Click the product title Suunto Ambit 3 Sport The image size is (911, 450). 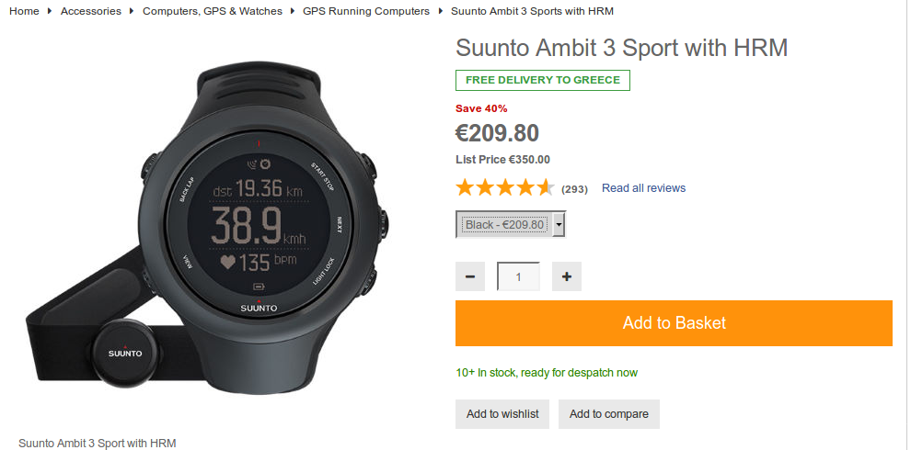[621, 48]
